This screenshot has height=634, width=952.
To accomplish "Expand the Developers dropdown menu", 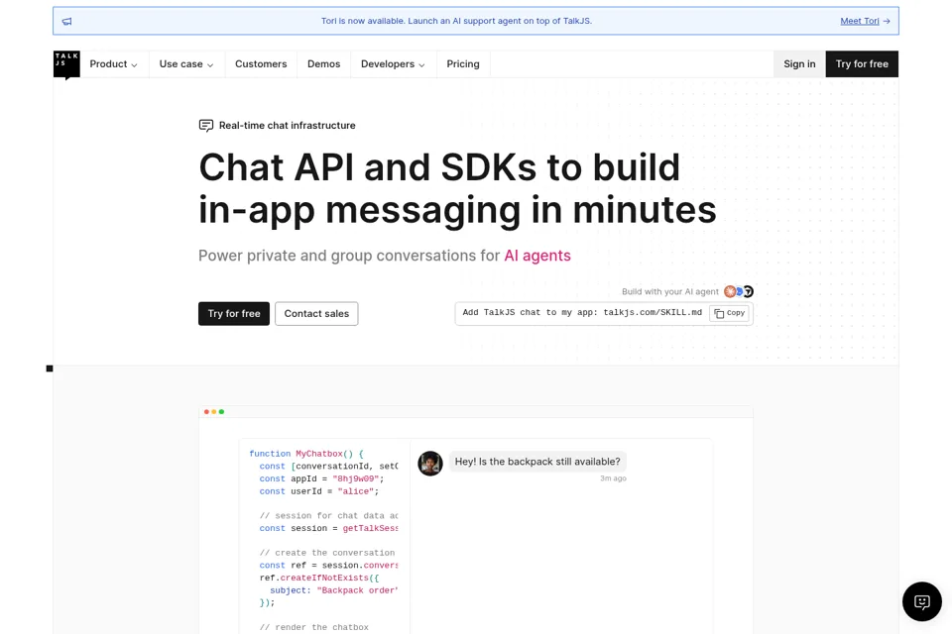I will (x=393, y=64).
